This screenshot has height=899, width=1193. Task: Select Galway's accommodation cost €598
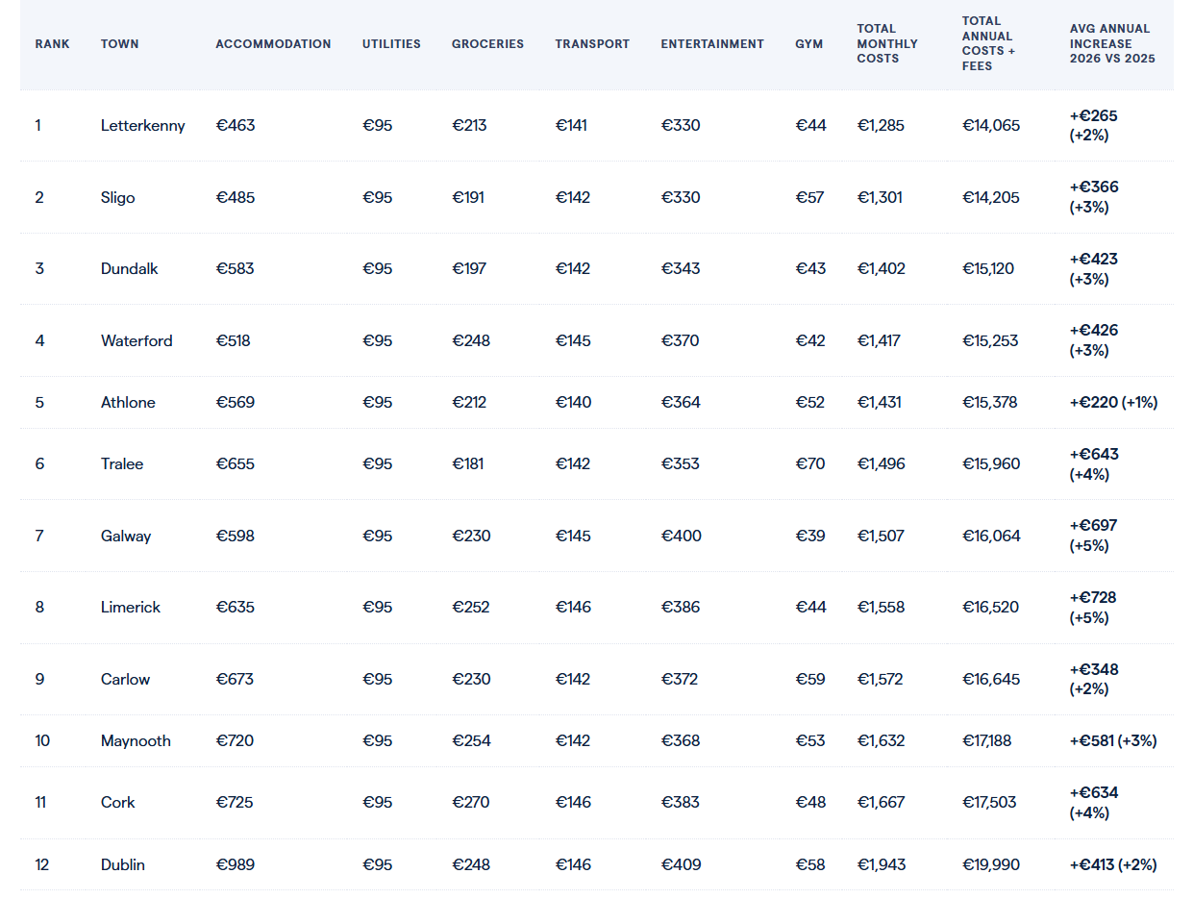[x=235, y=536]
